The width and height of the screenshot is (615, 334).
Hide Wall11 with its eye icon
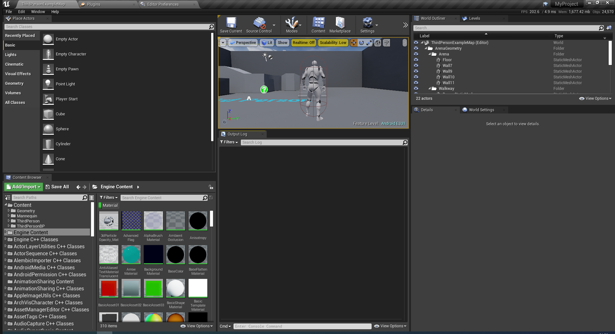point(416,82)
